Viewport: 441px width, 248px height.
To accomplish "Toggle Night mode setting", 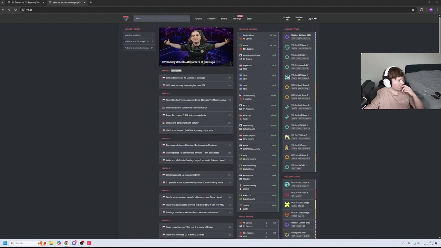I will pyautogui.click(x=287, y=18).
